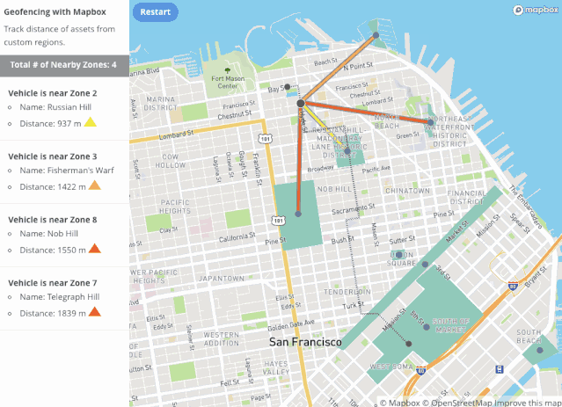Click the yellow triangle beside Distance 937 m
The width and height of the screenshot is (562, 407).
pos(91,122)
